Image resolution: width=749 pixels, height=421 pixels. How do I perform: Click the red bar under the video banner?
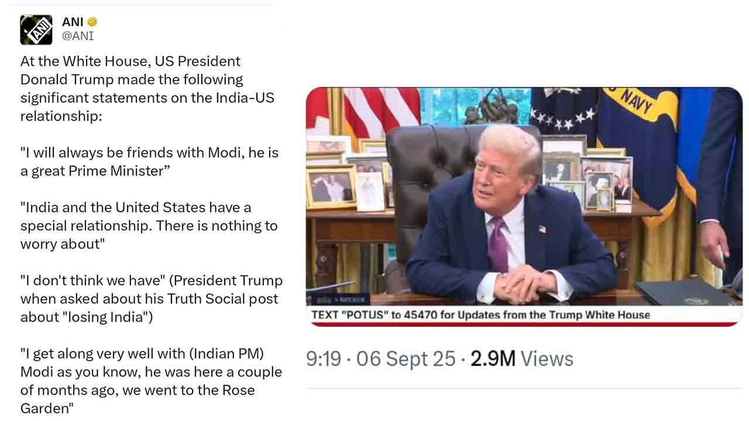(x=524, y=324)
